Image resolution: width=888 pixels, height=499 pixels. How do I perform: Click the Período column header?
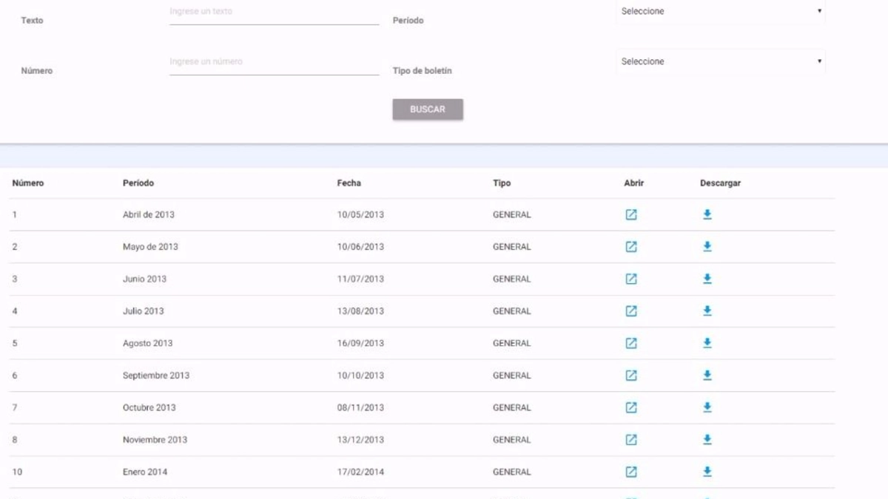coord(138,183)
